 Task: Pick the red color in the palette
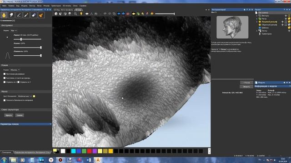point(90,151)
